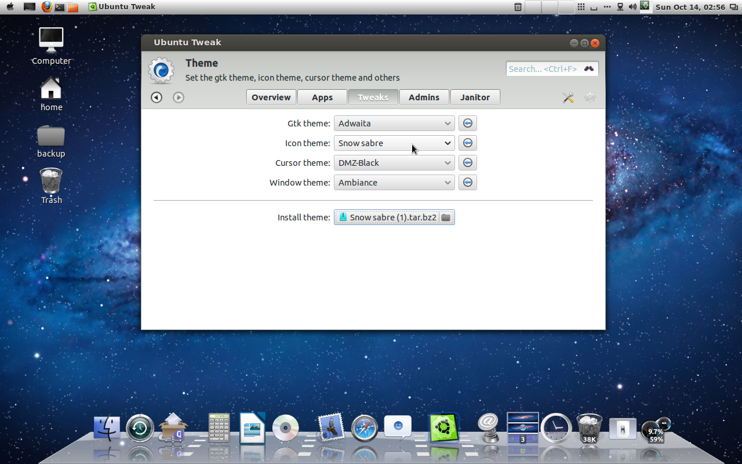Open the Cursor theme DMZ-Black dropdown
The width and height of the screenshot is (742, 464).
click(394, 162)
